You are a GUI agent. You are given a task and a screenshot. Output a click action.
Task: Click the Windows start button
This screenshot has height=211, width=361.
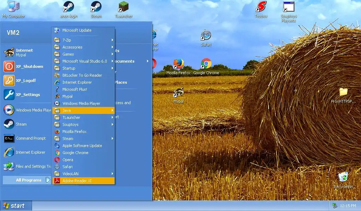(x=16, y=206)
